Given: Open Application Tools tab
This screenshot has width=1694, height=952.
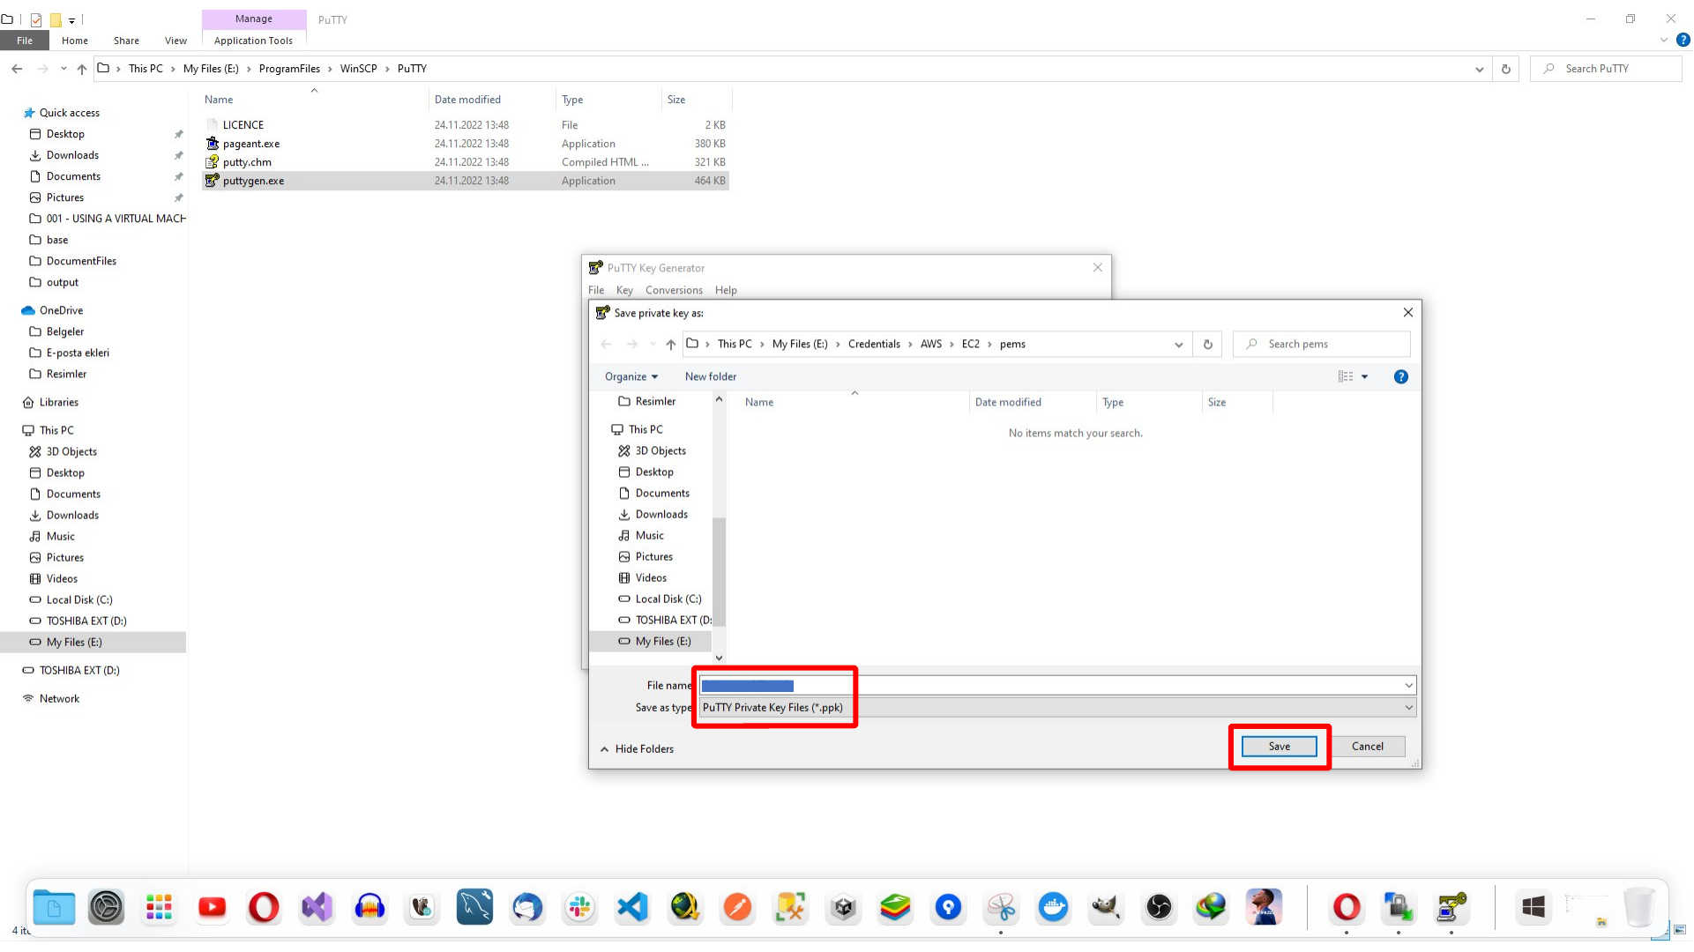Looking at the screenshot, I should 253,41.
